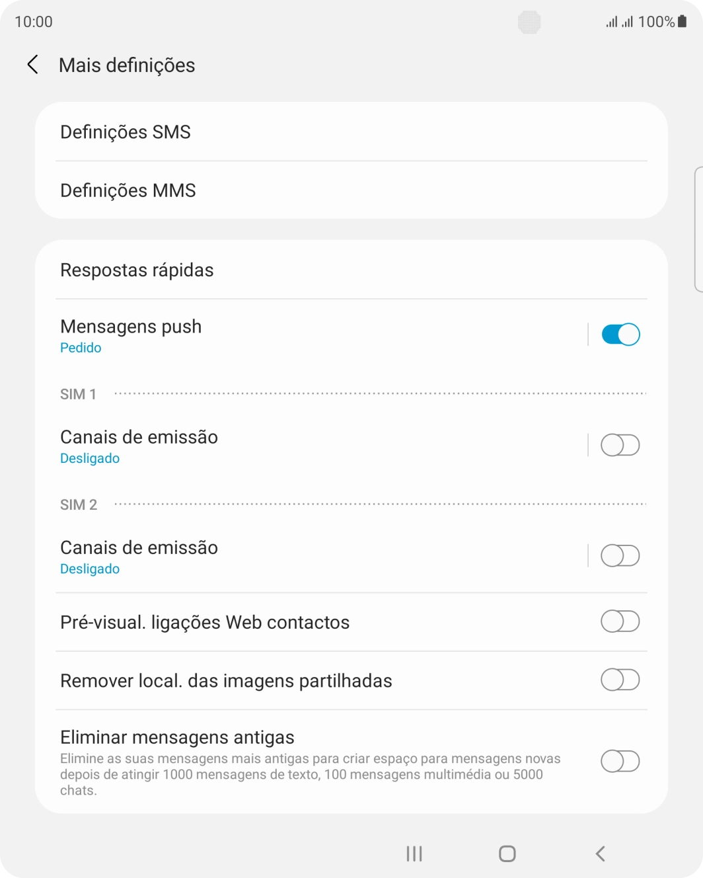Viewport: 703px width, 878px height.
Task: Turn on Pré-visual. ligações Web contactos
Action: pyautogui.click(x=620, y=621)
